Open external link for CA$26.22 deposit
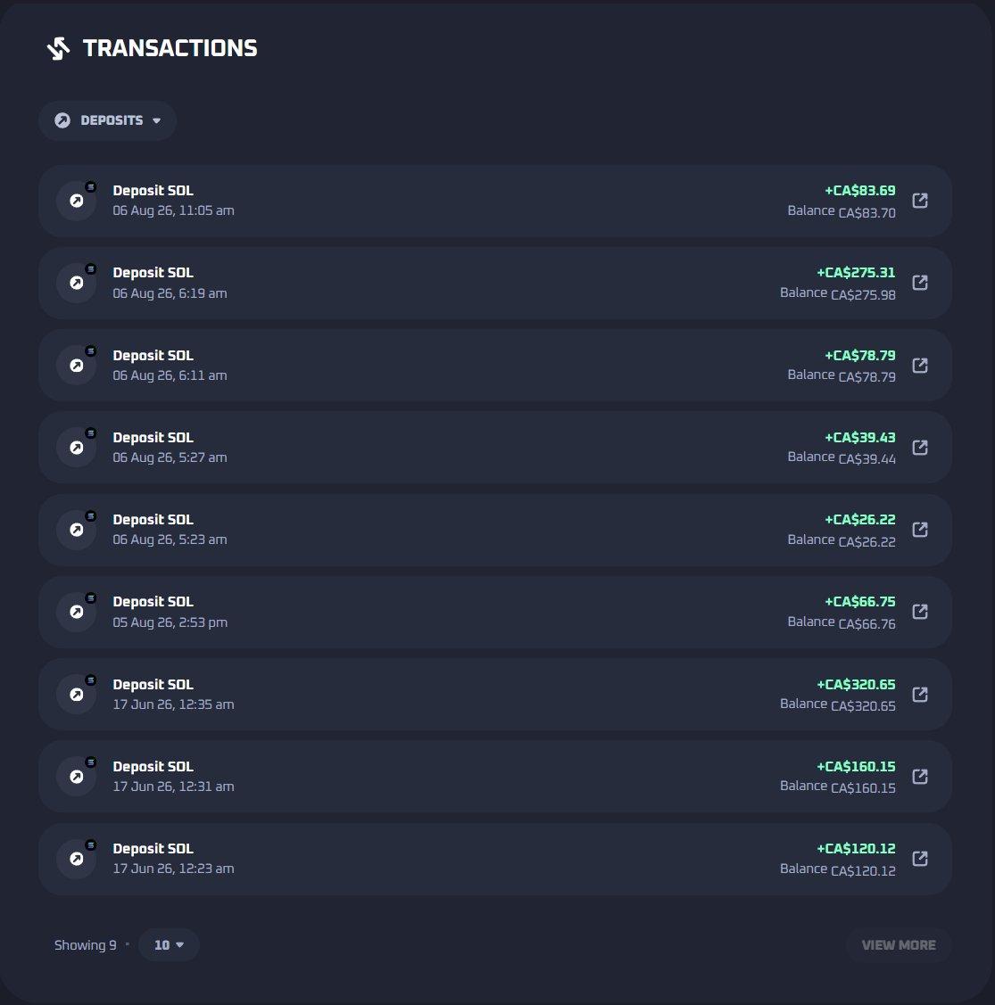The width and height of the screenshot is (995, 1005). 920,530
